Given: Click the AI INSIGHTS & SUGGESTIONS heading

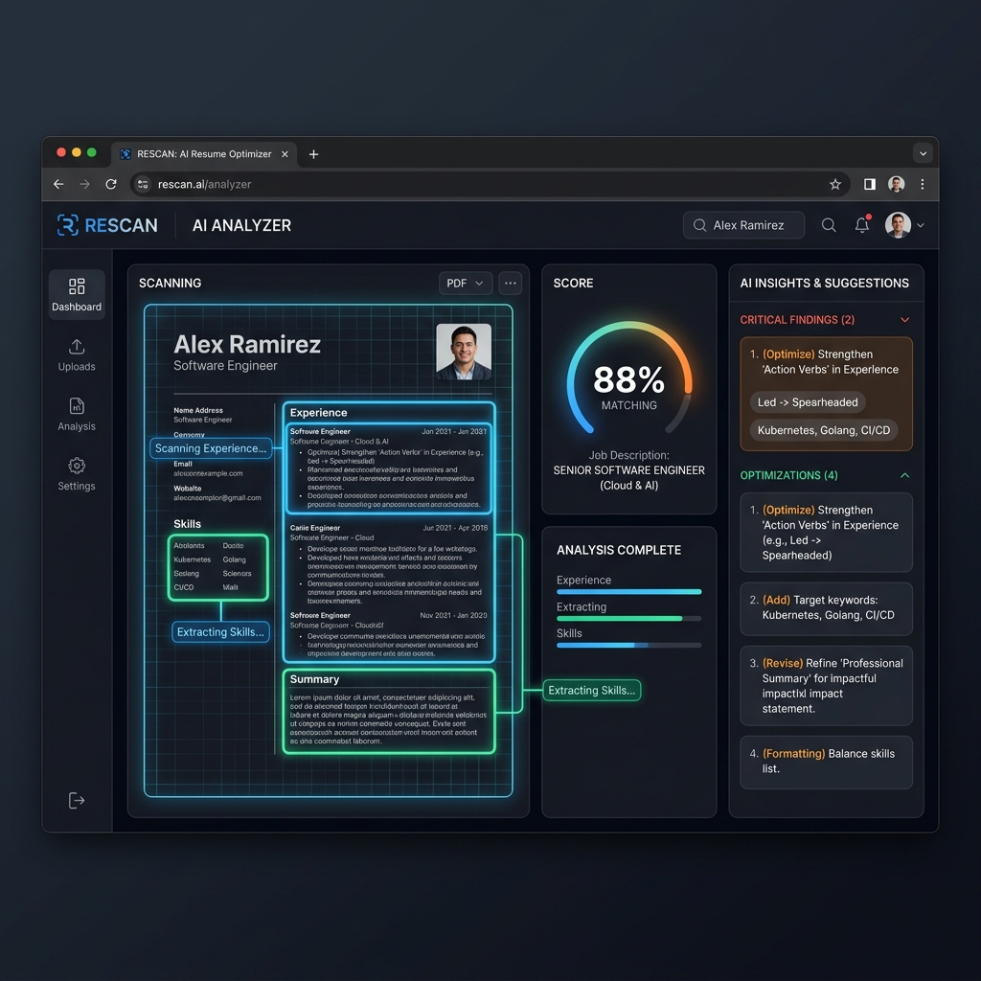Looking at the screenshot, I should tap(824, 284).
